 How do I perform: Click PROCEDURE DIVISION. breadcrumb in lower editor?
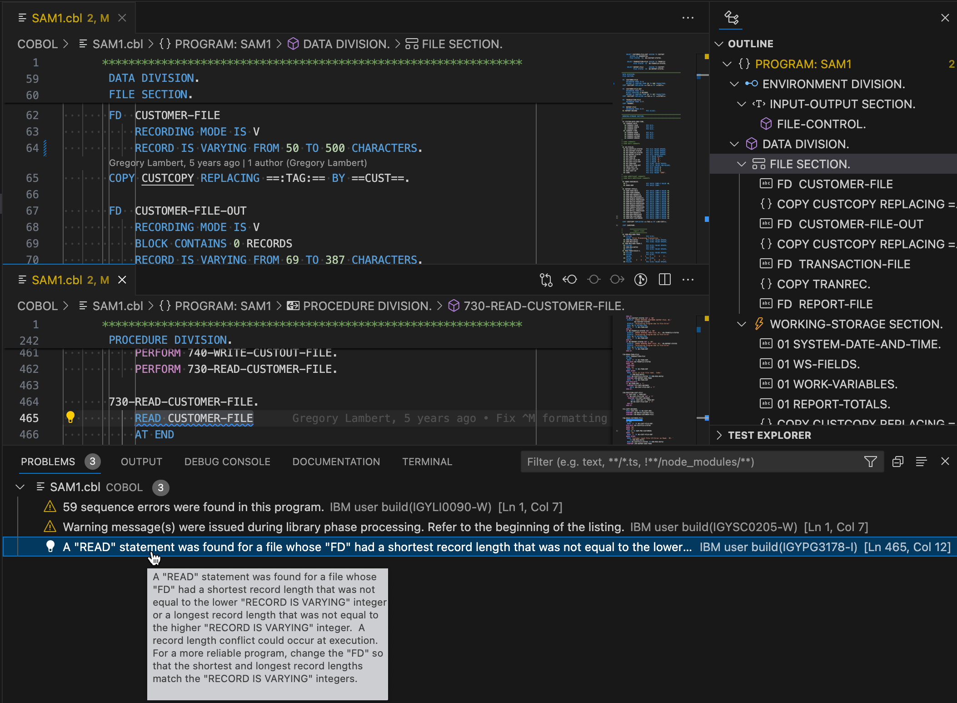(359, 306)
